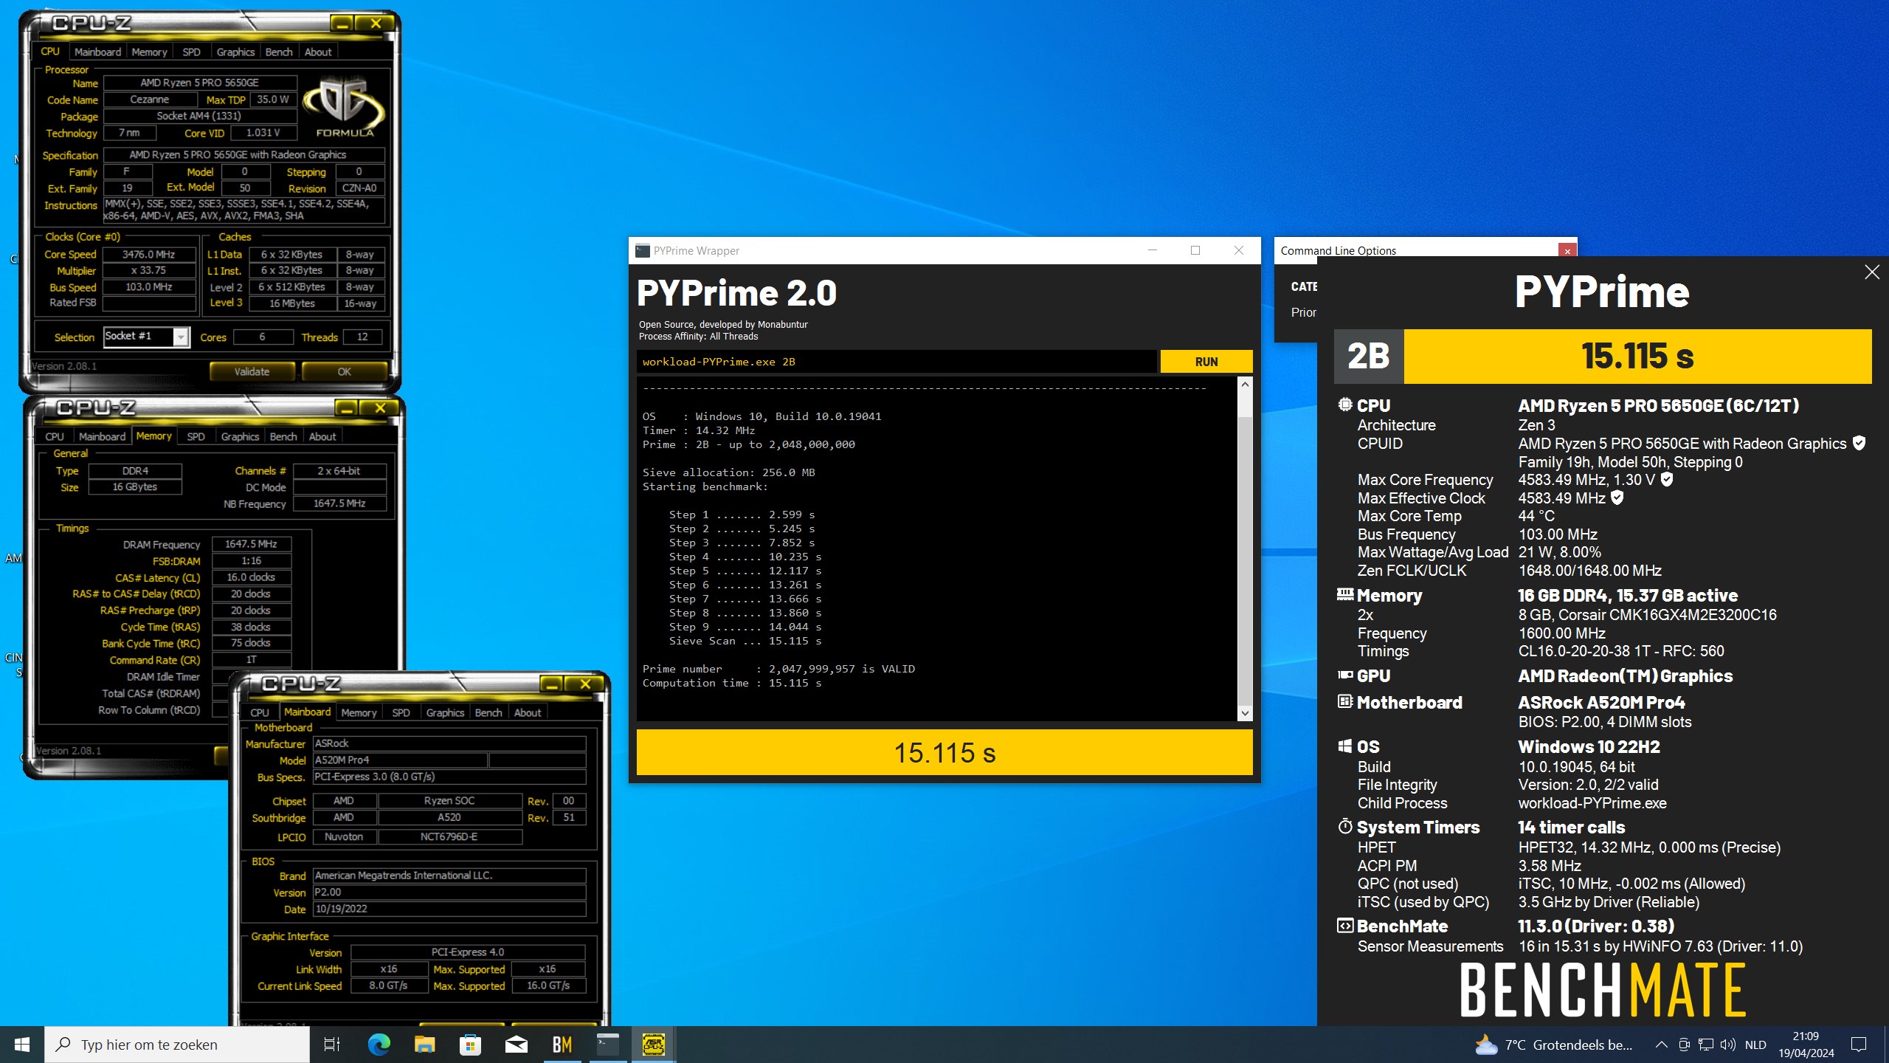This screenshot has height=1063, width=1889.
Task: Open the clock and date flyout
Action: [1806, 1045]
